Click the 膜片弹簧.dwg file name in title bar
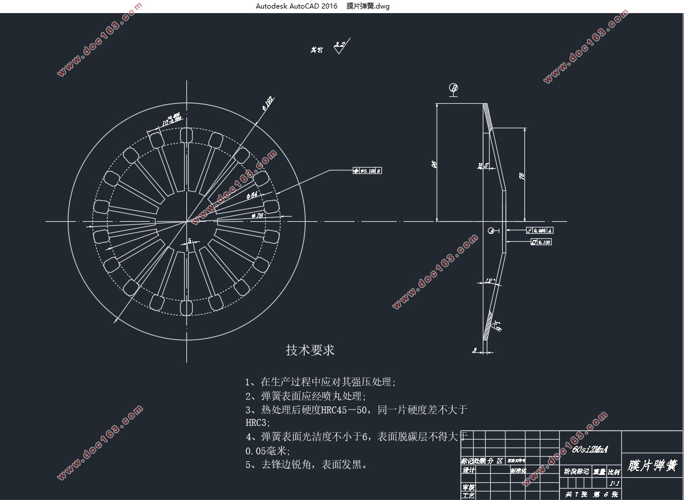Screen dimensions: 684x500 [368, 6]
